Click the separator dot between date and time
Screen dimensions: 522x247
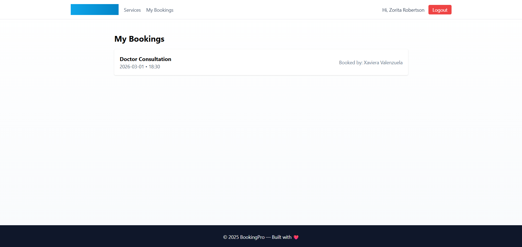[146, 66]
